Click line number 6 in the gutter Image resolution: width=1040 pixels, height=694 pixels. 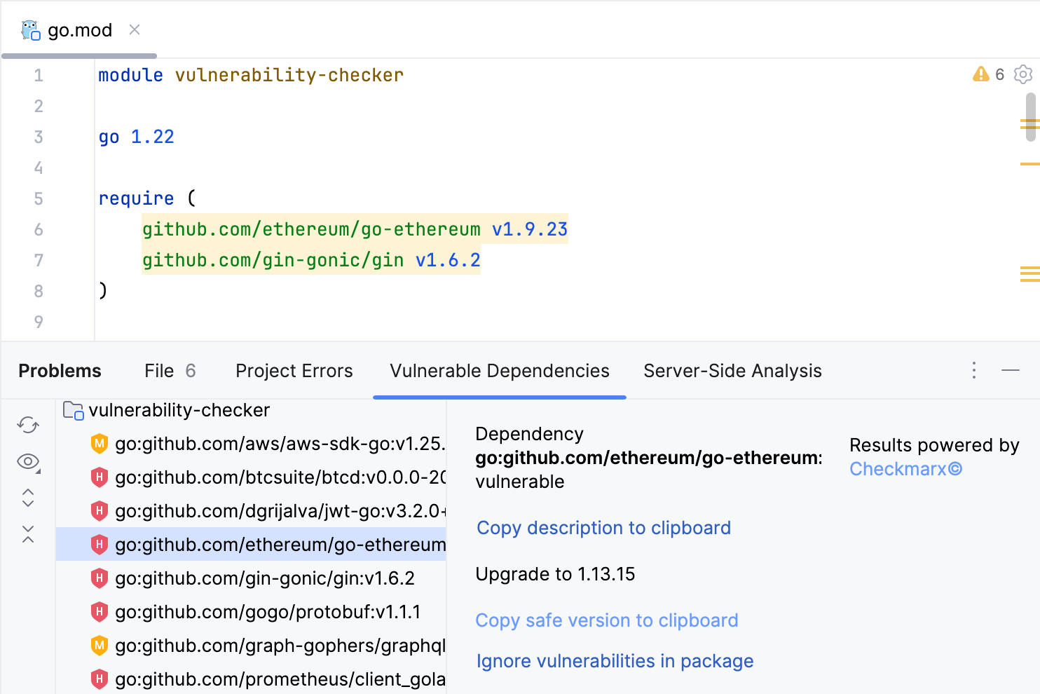(x=39, y=229)
